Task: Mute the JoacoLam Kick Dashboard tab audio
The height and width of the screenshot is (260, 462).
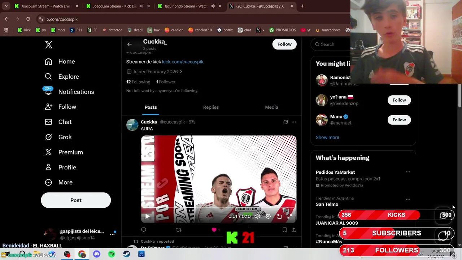Action: pyautogui.click(x=141, y=6)
